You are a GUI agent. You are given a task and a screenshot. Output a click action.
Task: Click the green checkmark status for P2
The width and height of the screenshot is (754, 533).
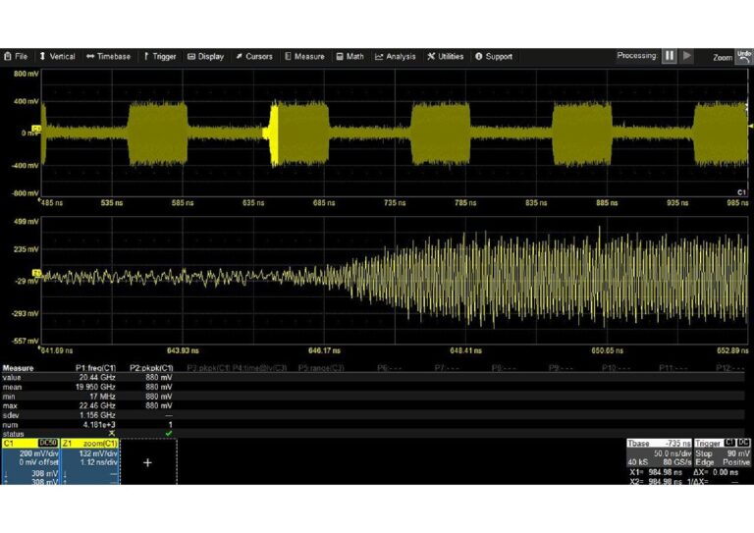tap(168, 434)
